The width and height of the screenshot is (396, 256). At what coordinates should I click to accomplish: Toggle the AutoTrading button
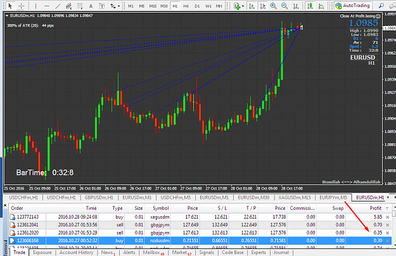[353, 6]
